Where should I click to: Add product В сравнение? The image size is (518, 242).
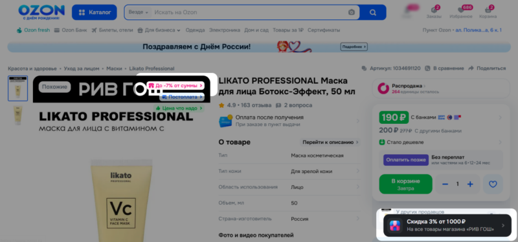click(x=444, y=68)
